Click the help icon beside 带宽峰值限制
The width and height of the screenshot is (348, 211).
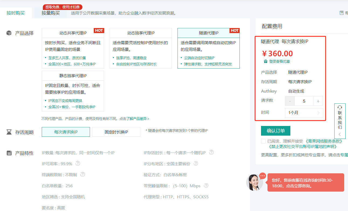(x=206, y=185)
